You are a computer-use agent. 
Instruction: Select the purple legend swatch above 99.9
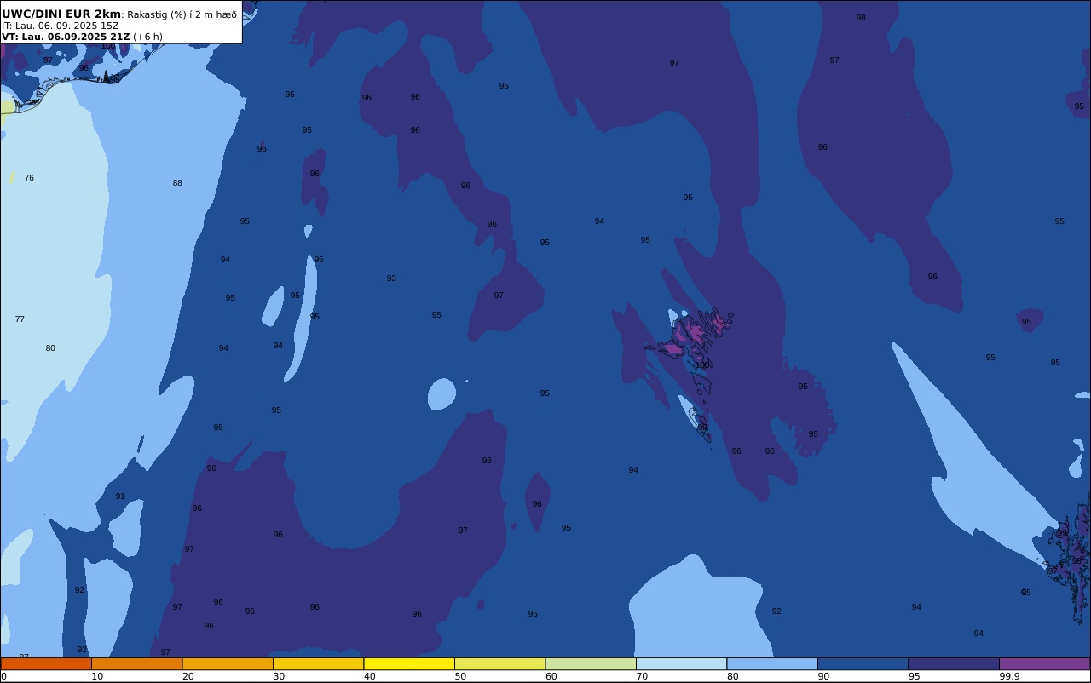tap(1044, 663)
